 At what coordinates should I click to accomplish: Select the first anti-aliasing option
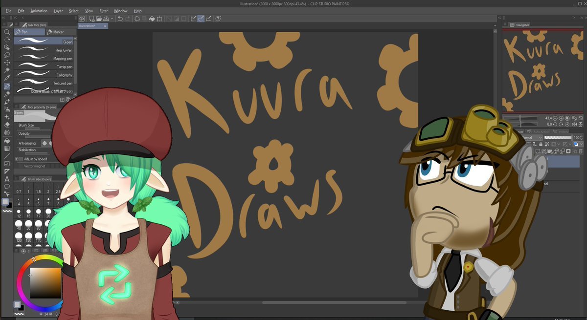click(45, 143)
